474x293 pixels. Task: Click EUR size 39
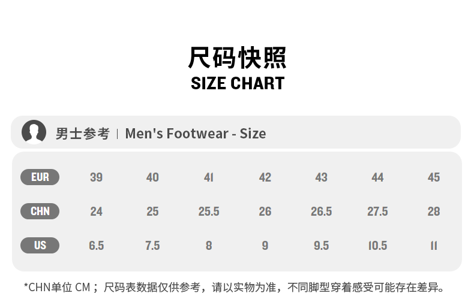tap(96, 177)
